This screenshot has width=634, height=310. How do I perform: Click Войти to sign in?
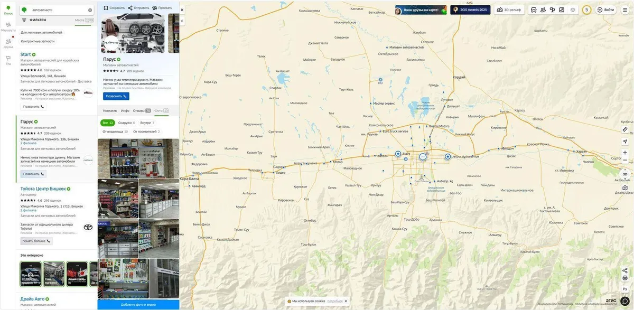coord(605,10)
